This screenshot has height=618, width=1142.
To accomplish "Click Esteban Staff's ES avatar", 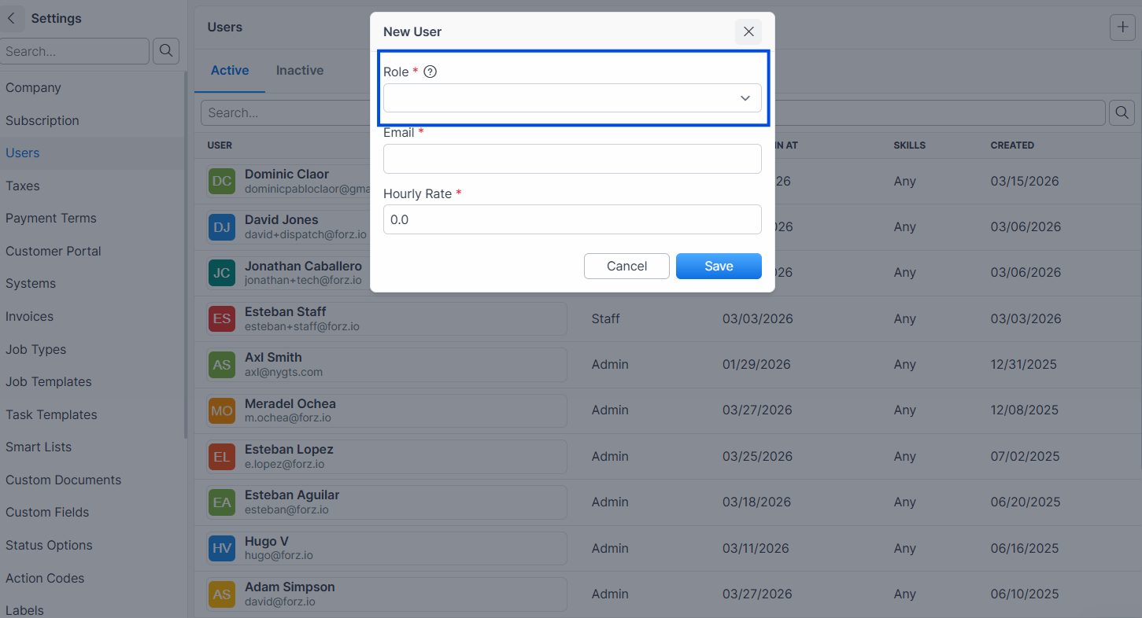I will [222, 318].
